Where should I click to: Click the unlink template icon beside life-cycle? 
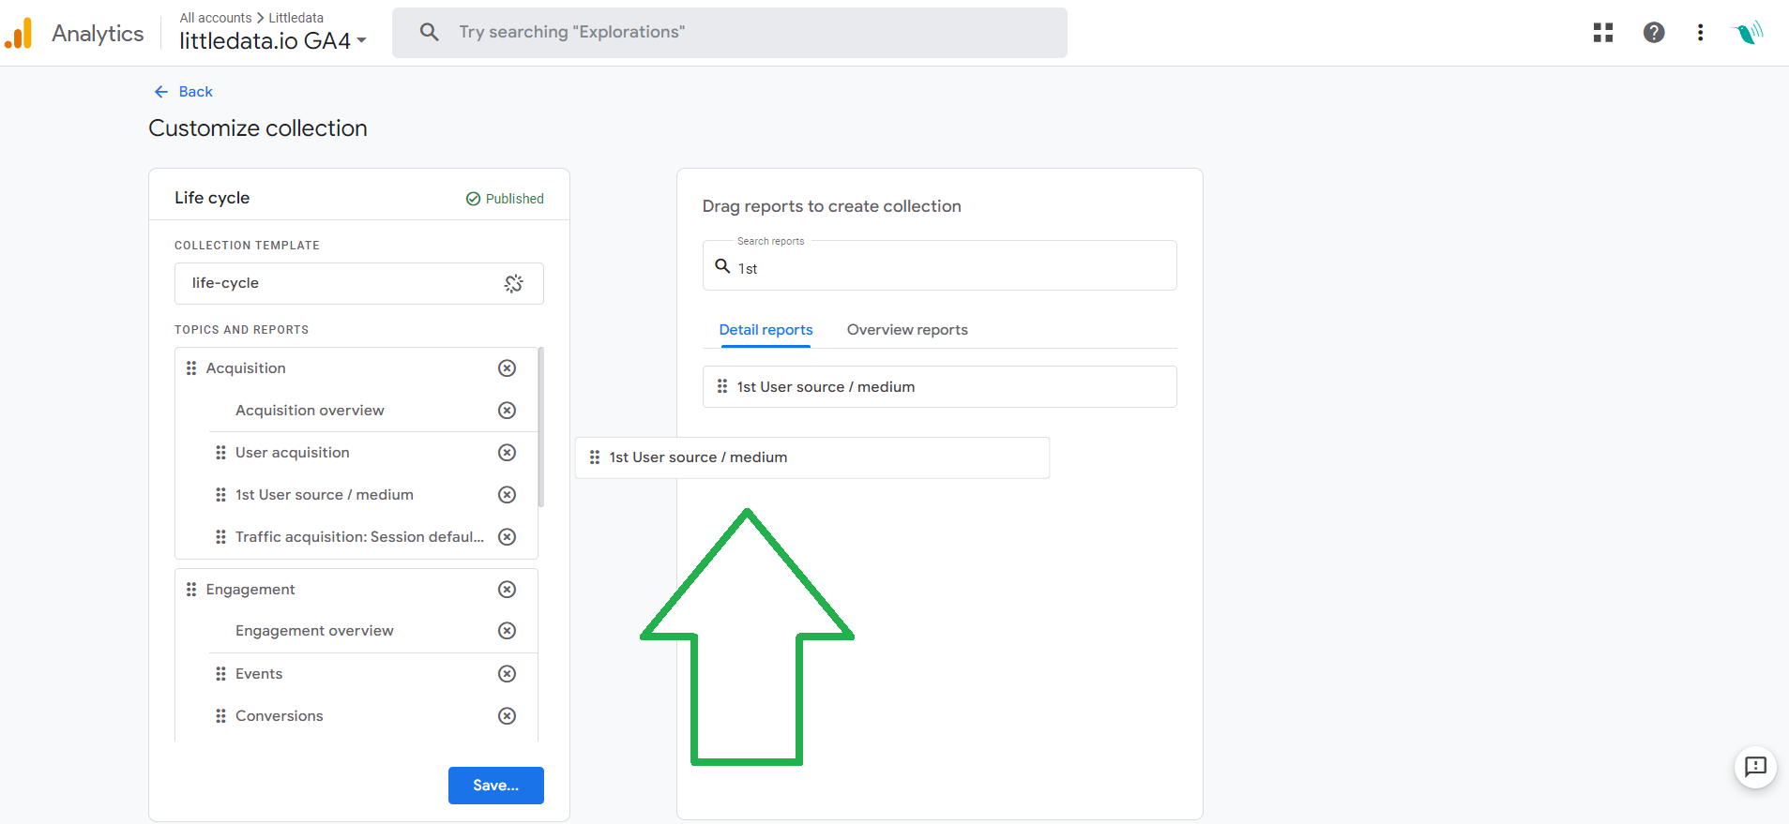(513, 283)
